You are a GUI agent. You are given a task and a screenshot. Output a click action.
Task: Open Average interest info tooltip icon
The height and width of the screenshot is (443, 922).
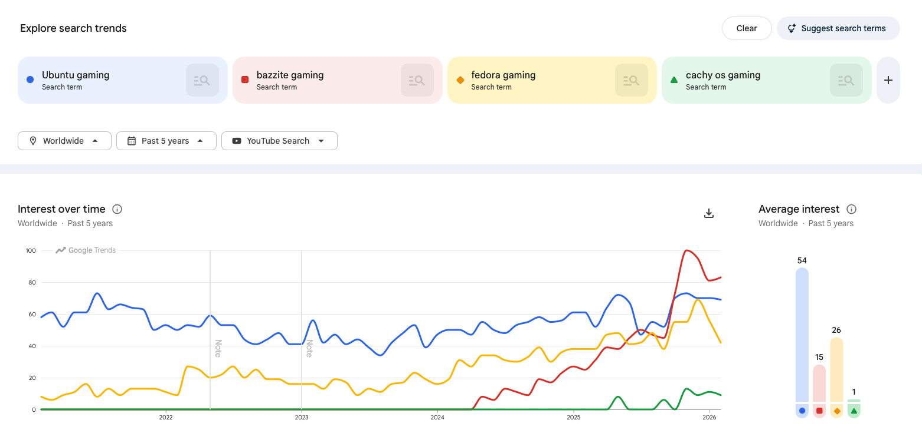(851, 209)
